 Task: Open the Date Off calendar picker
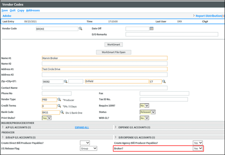[151, 28]
